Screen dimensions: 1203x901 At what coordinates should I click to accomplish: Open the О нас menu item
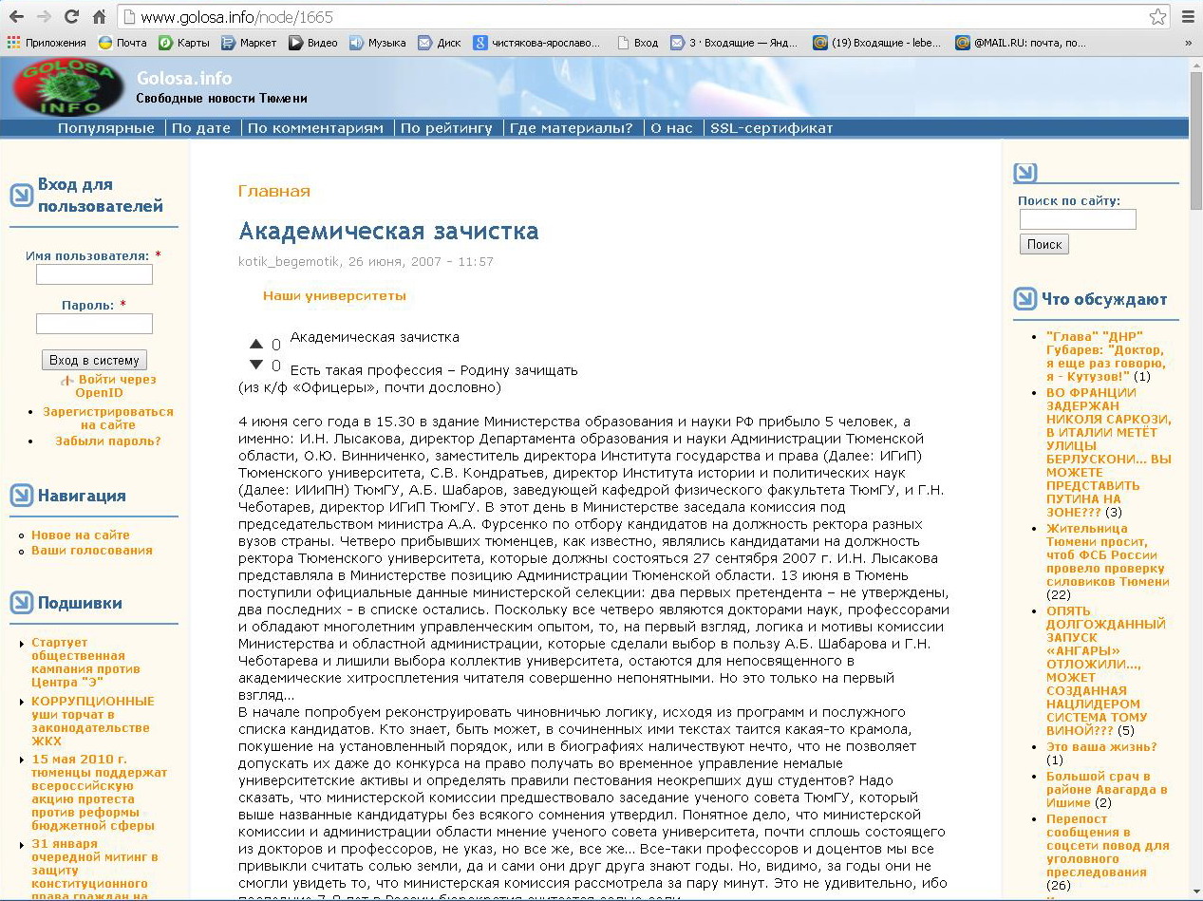coord(671,128)
